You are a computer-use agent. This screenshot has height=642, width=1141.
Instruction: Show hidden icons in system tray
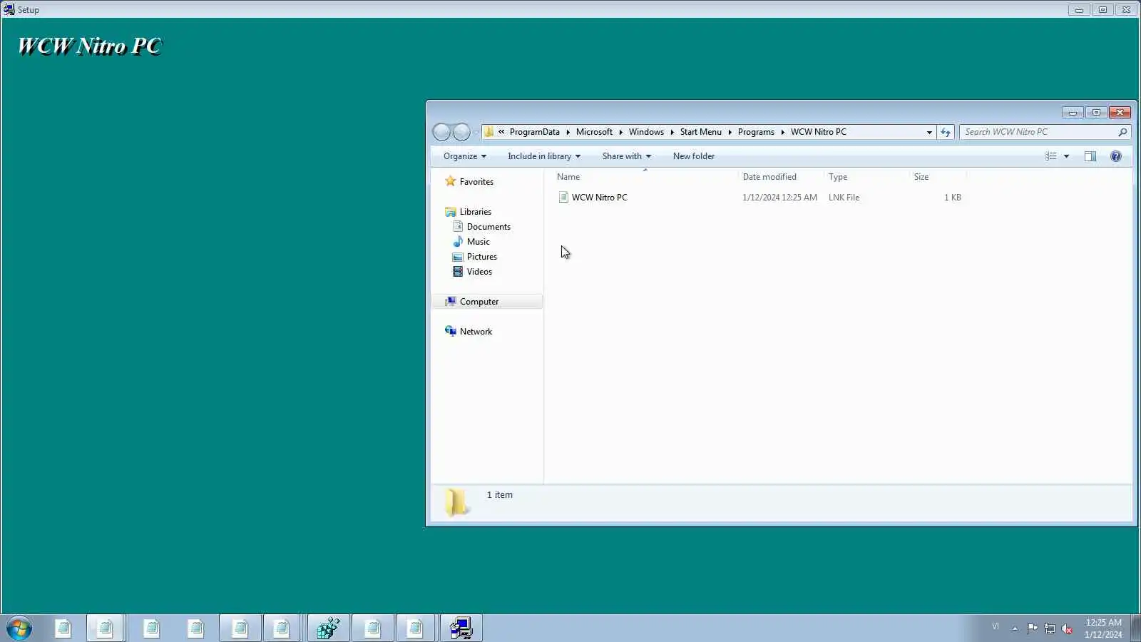[x=1015, y=628]
